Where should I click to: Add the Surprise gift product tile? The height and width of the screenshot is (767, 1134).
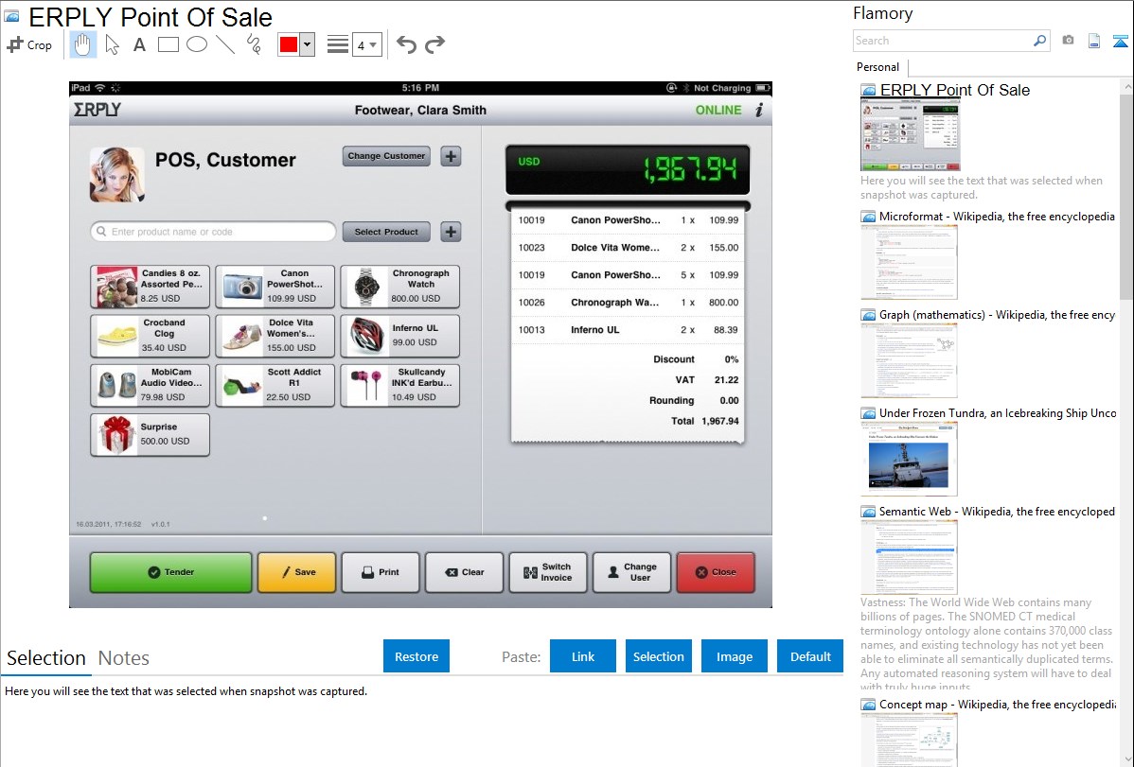point(150,434)
